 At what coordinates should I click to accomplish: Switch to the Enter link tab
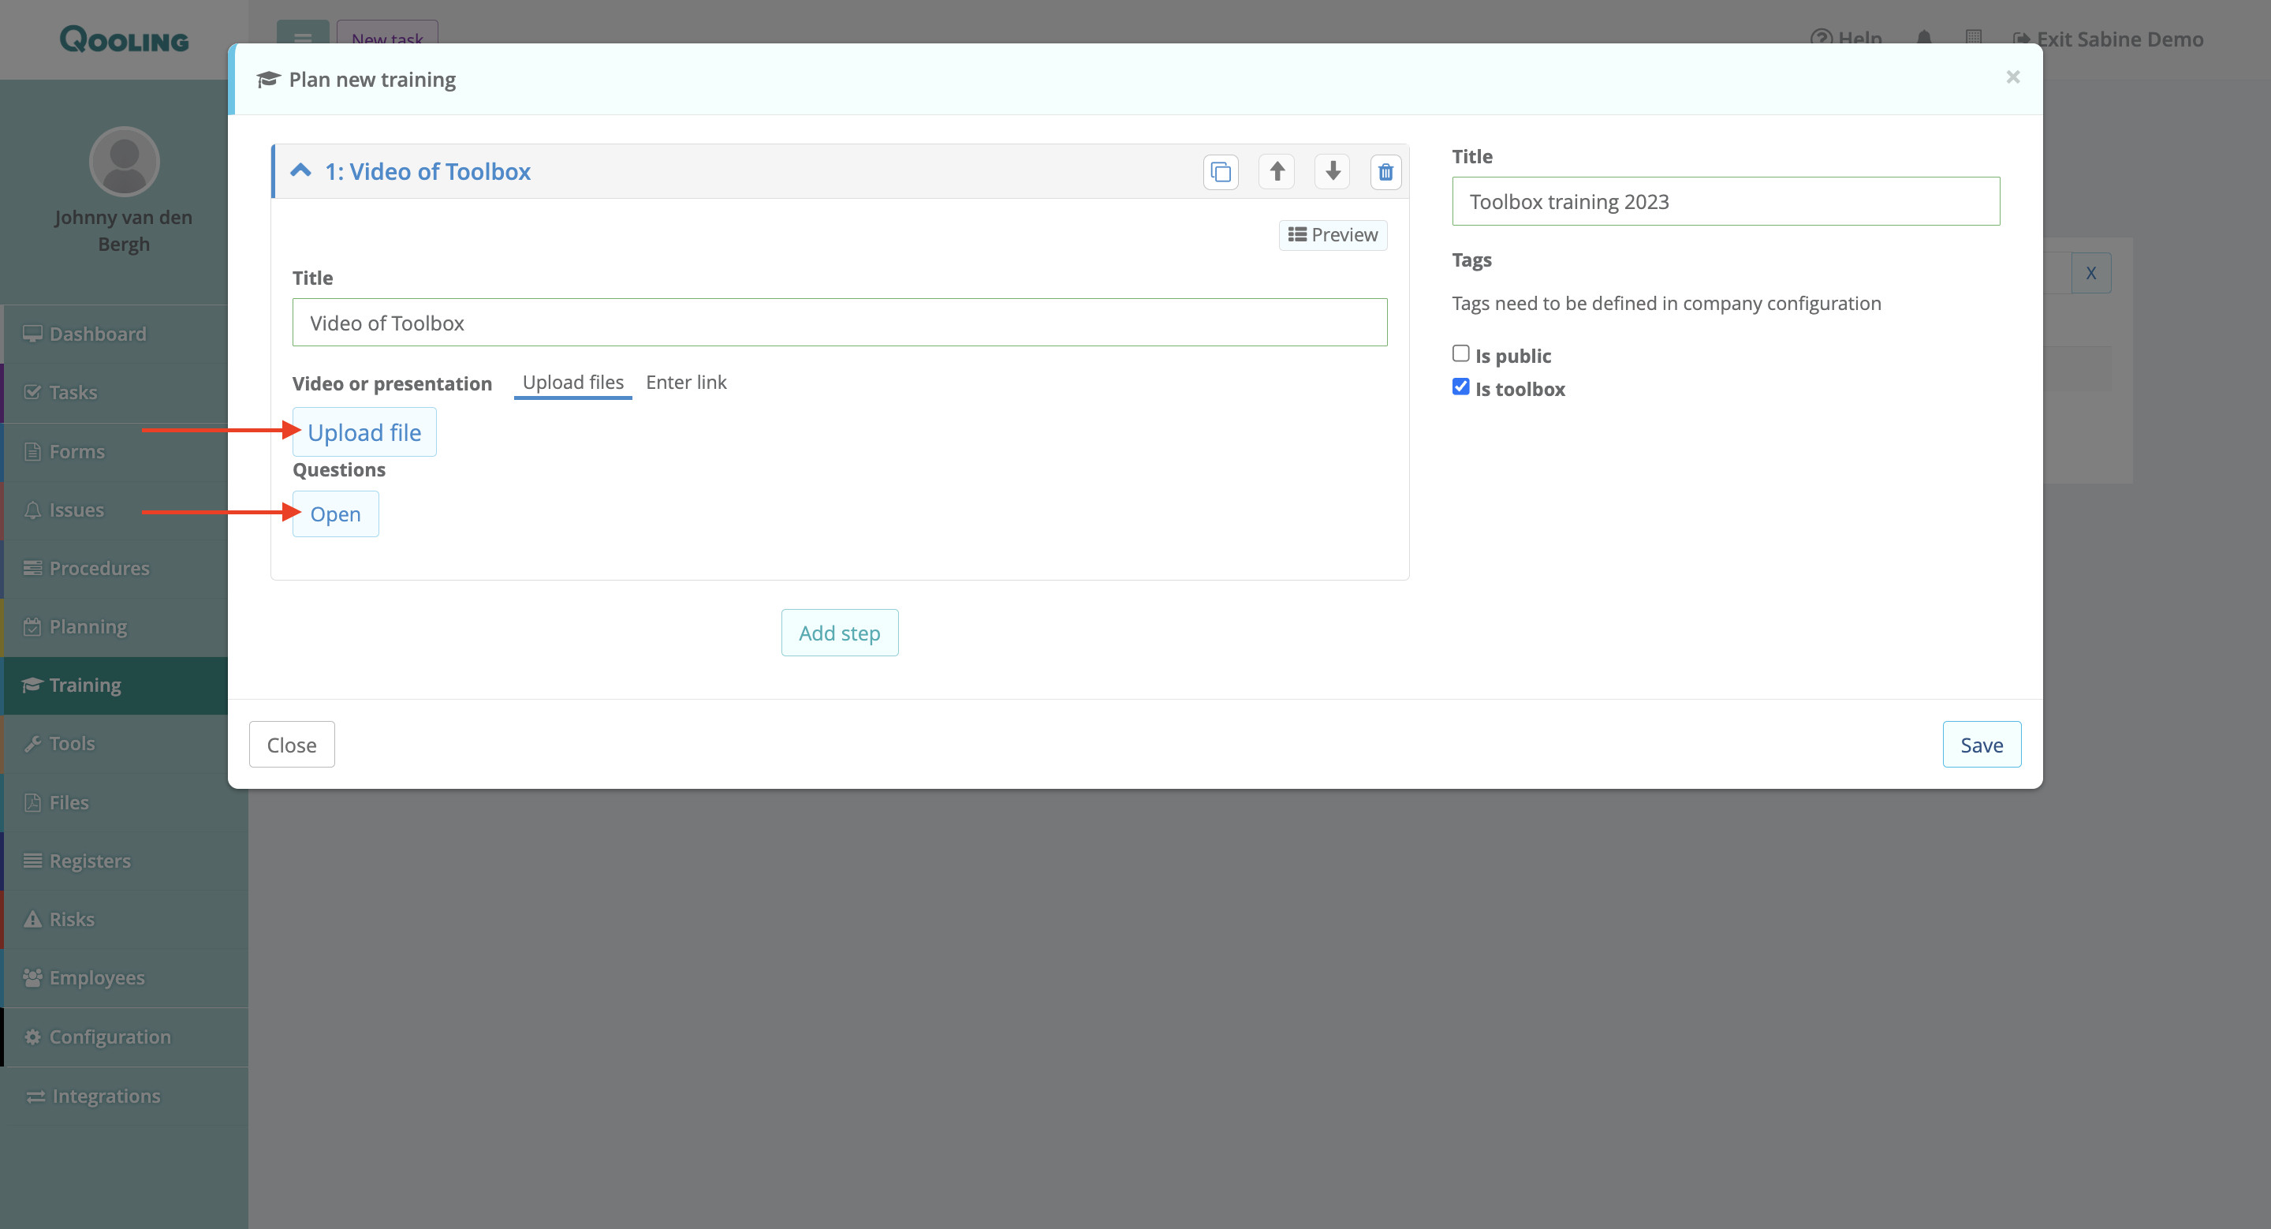click(685, 383)
